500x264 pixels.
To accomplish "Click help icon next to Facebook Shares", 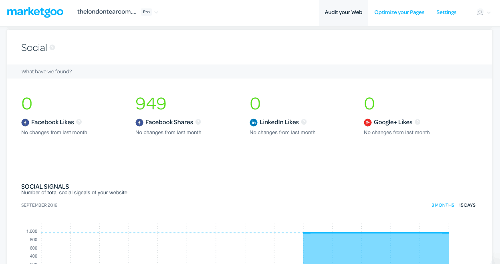I will [x=198, y=122].
